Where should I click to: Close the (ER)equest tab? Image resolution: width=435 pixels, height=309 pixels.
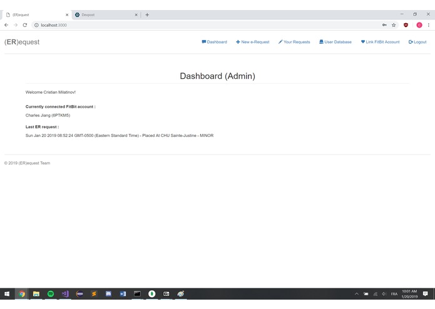pos(67,15)
